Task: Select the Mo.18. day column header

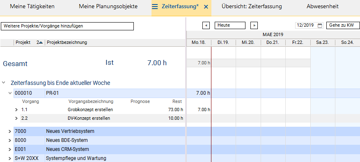Action: (199, 43)
